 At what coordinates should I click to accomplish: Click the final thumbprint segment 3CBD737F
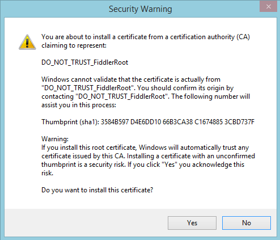coord(239,122)
